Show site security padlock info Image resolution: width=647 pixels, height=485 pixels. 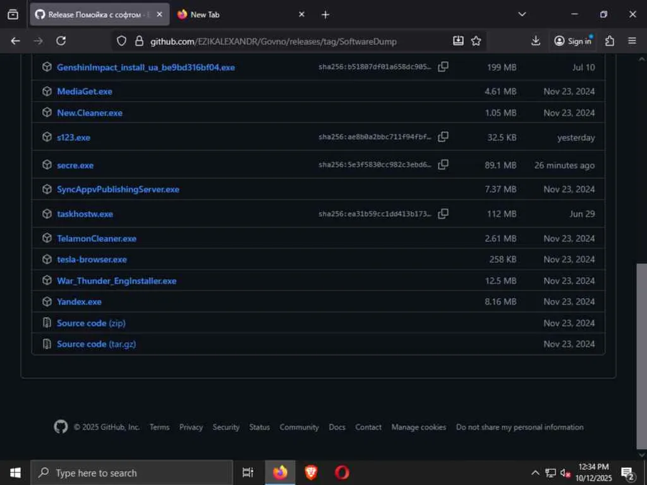pyautogui.click(x=139, y=41)
